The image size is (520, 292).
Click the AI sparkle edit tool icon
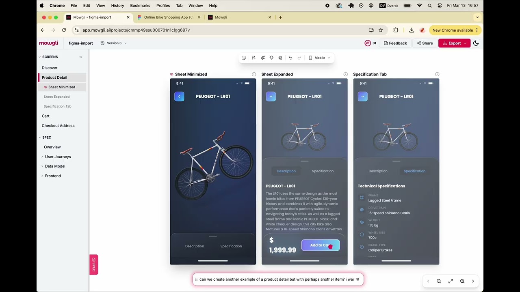[x=253, y=58]
